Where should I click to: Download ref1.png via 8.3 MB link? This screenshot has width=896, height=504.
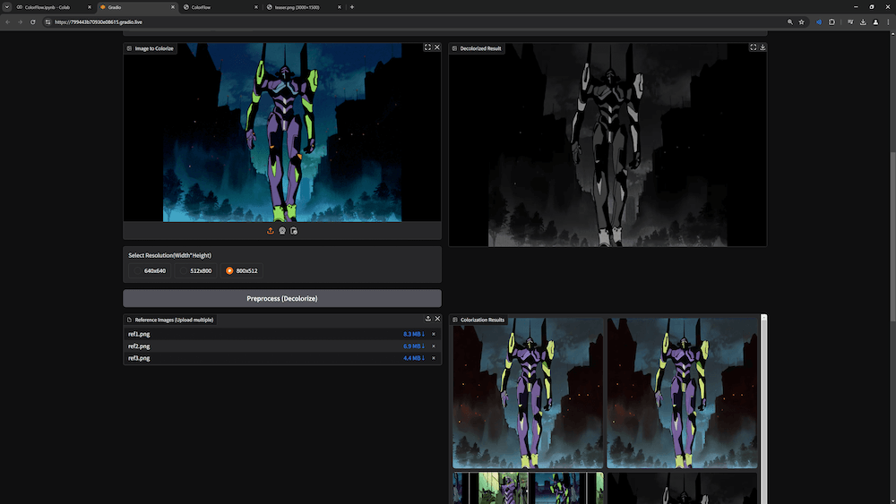coord(413,334)
